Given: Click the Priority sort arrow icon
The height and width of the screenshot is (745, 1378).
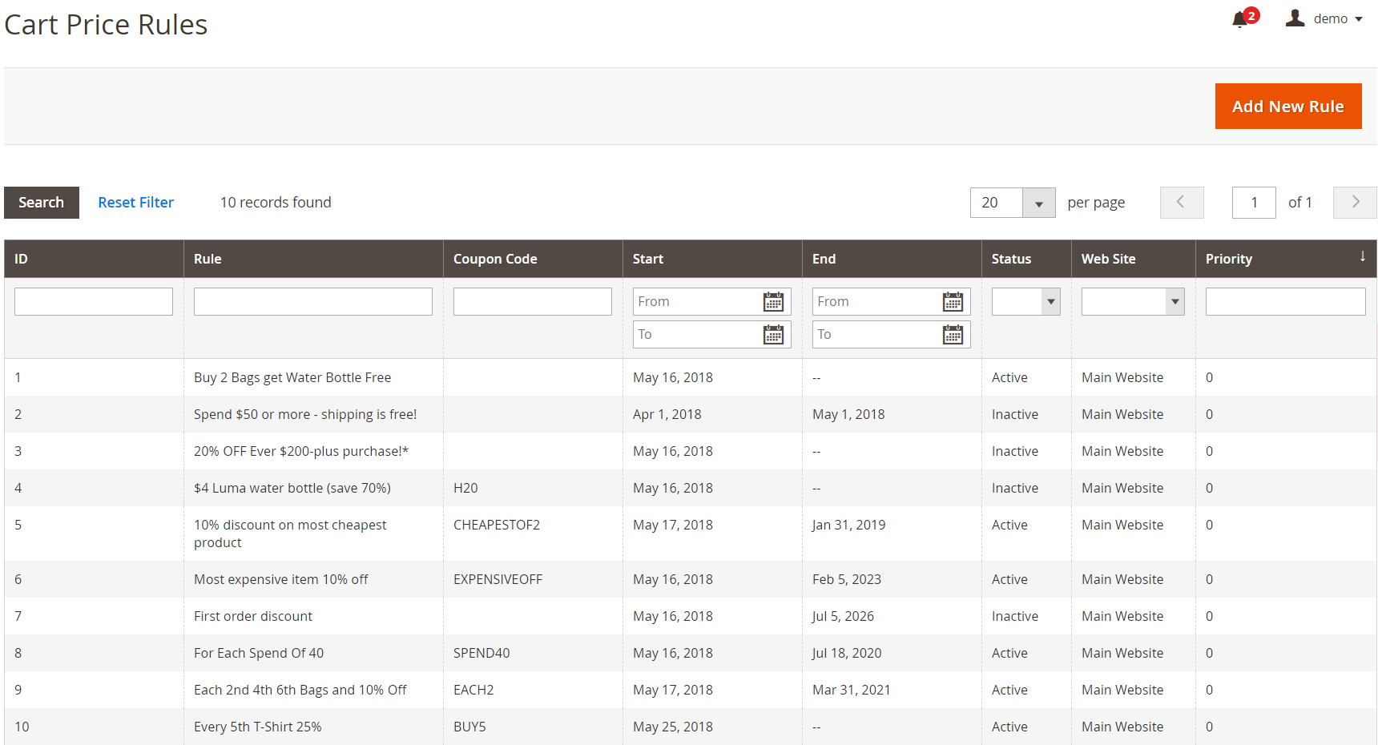Looking at the screenshot, I should (x=1362, y=256).
